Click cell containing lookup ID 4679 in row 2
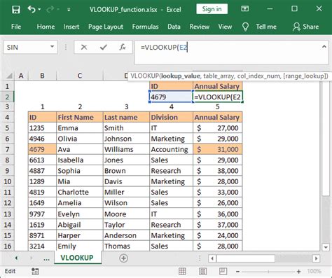 [171, 97]
